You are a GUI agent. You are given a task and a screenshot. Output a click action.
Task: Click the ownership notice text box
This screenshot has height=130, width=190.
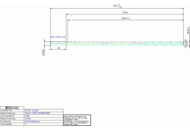77,120
